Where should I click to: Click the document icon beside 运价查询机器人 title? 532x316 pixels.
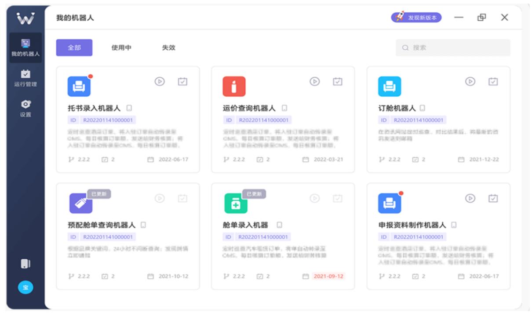click(284, 108)
